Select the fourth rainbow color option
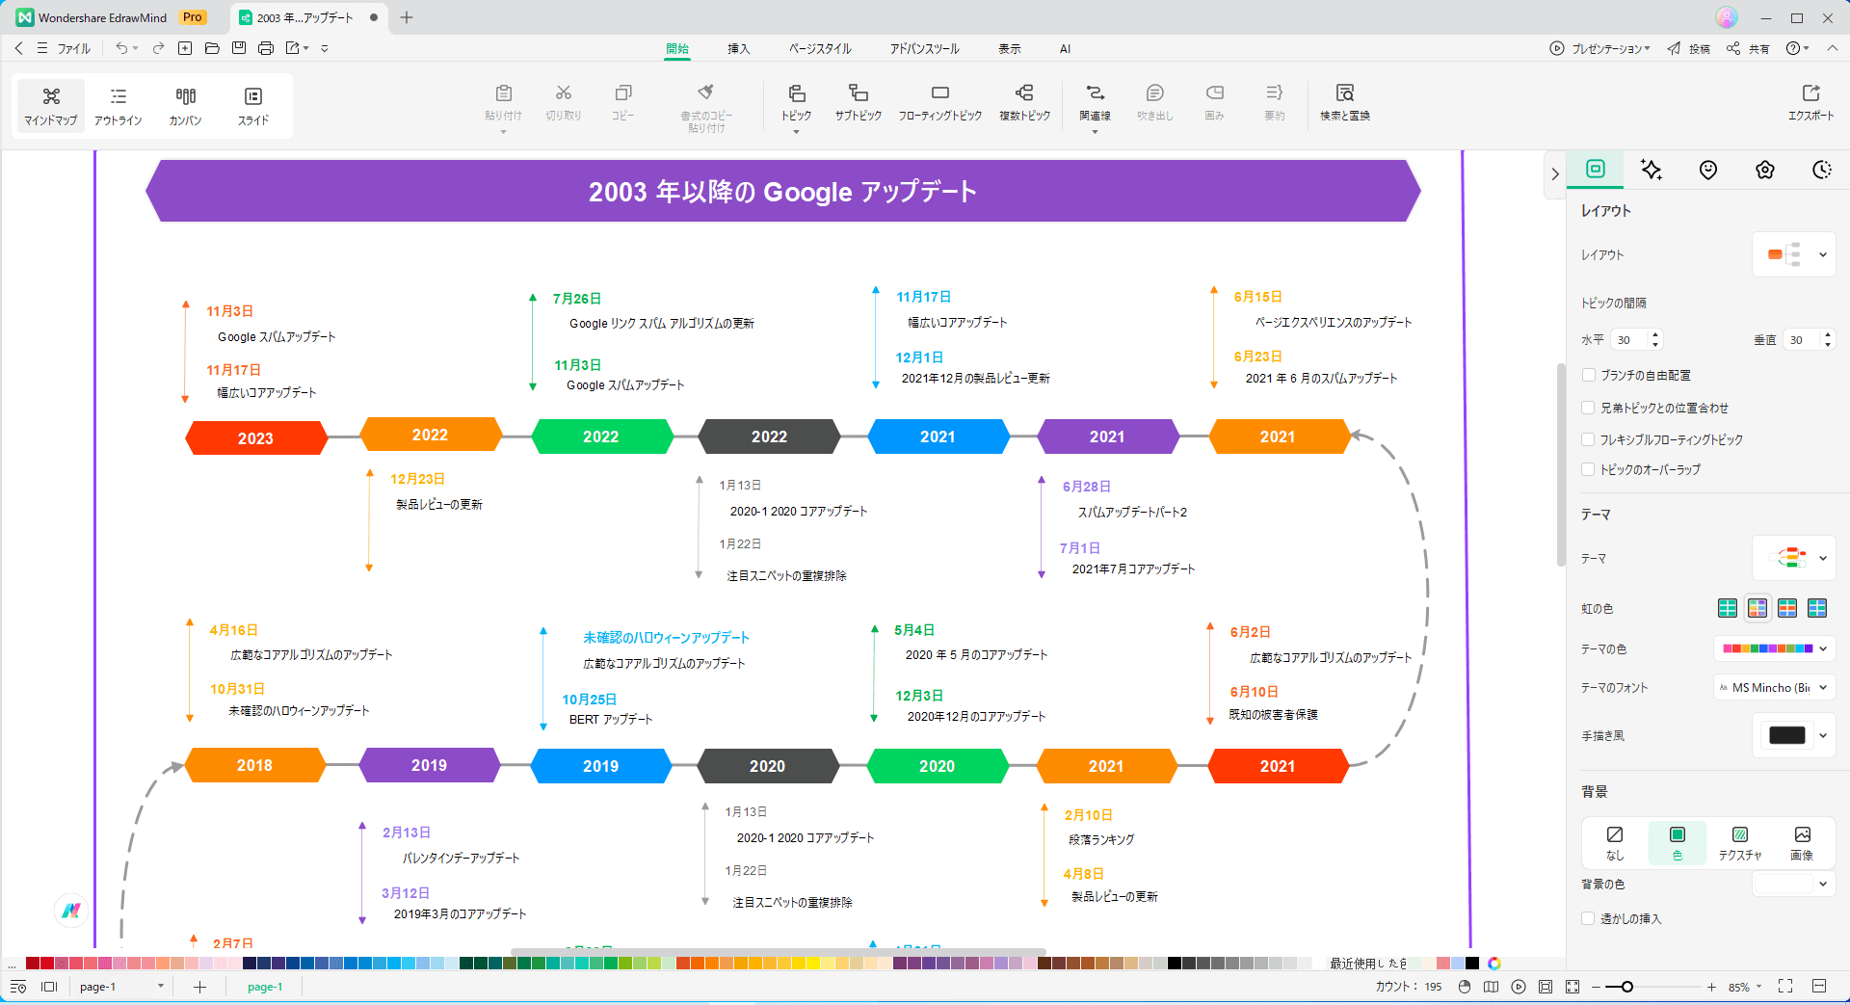 pos(1817,608)
